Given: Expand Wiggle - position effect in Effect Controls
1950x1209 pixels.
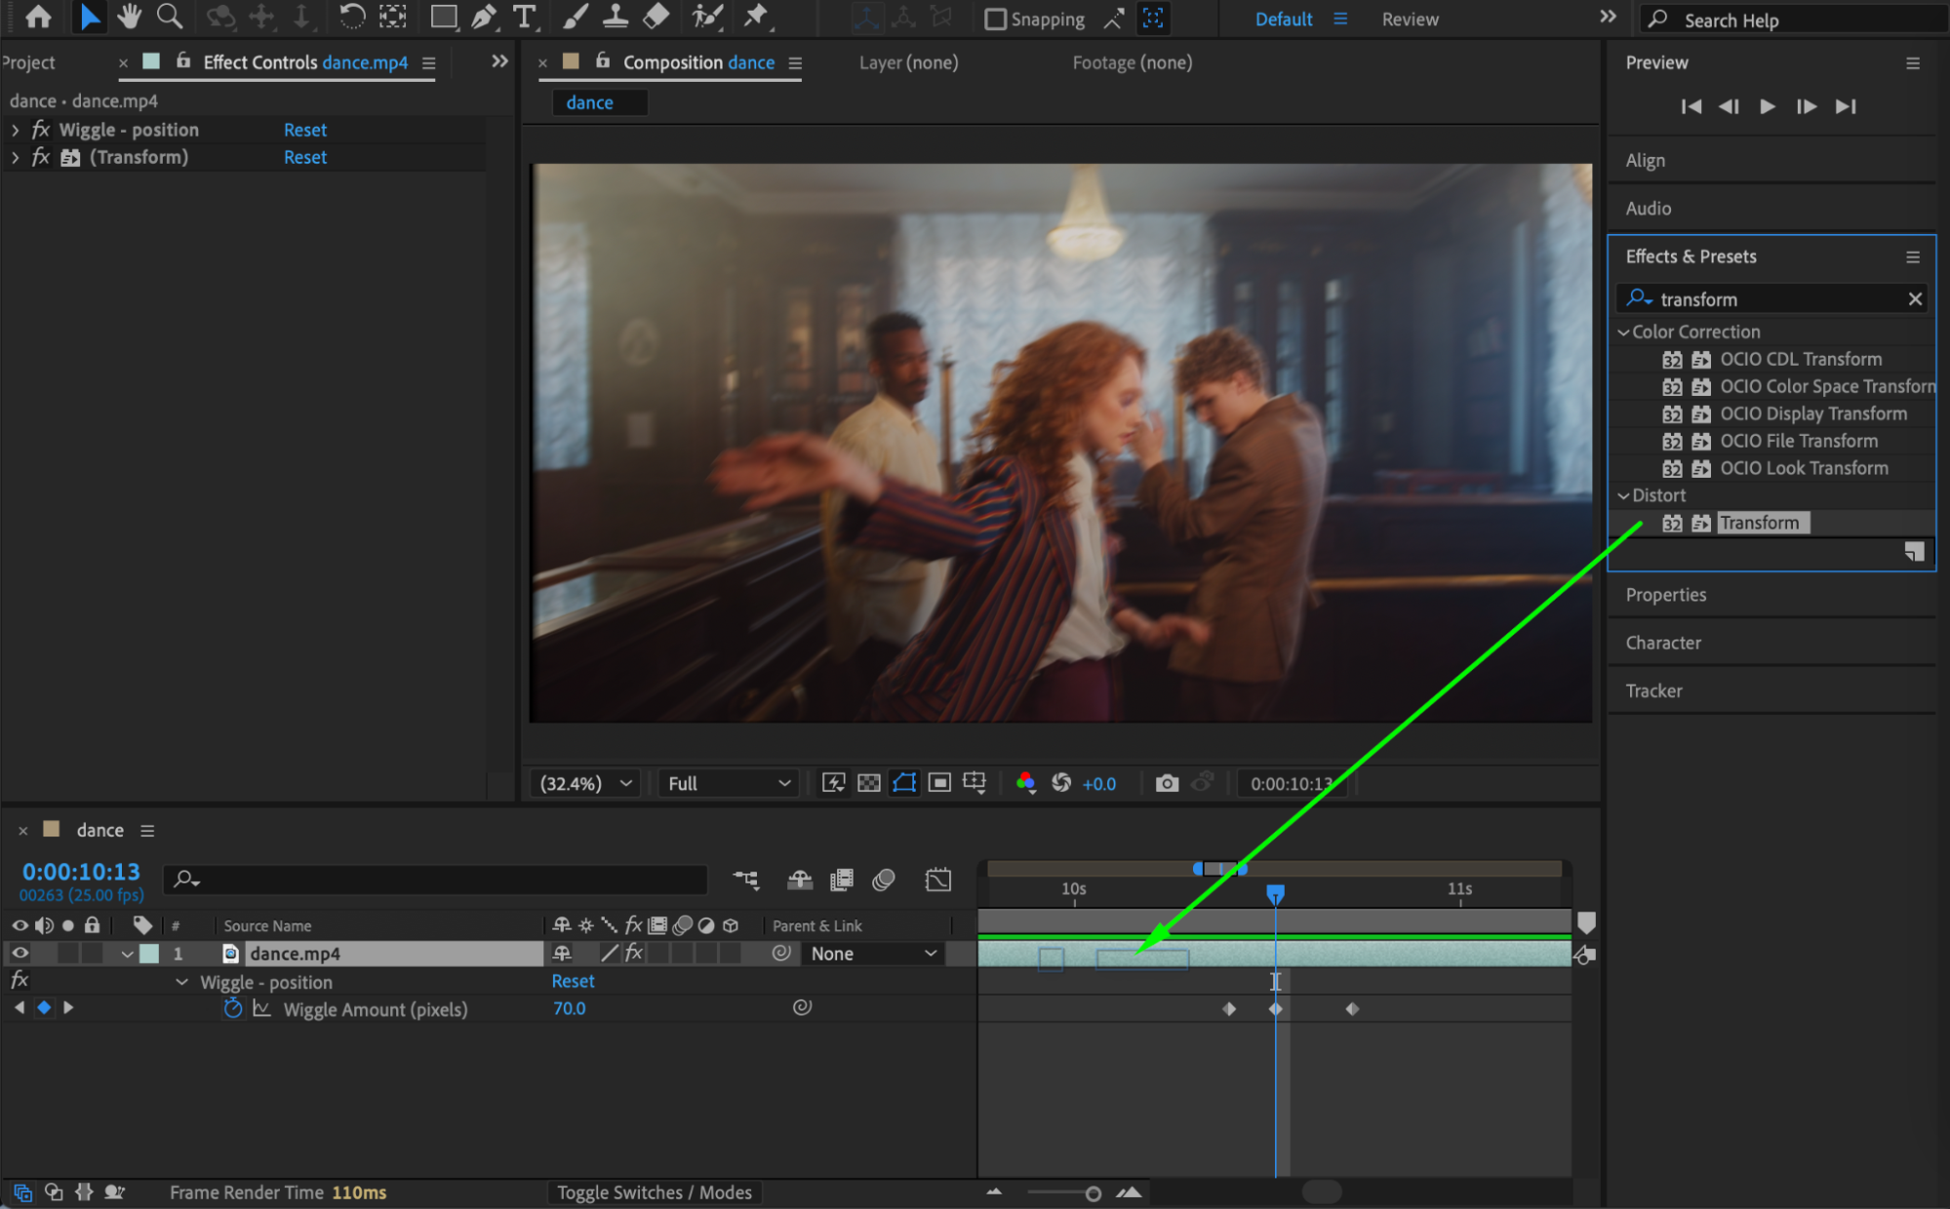Looking at the screenshot, I should point(15,130).
